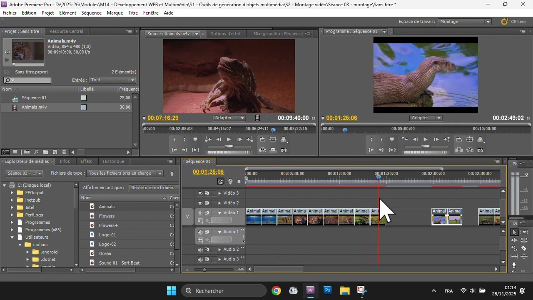Screen dimensions: 533x300
Task: Create a new bin in Project panel
Action: click(45, 152)
